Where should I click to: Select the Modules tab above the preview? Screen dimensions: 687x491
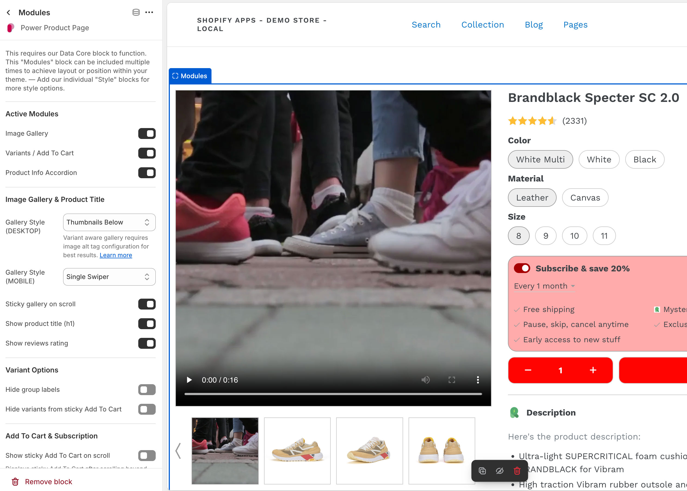coord(190,75)
